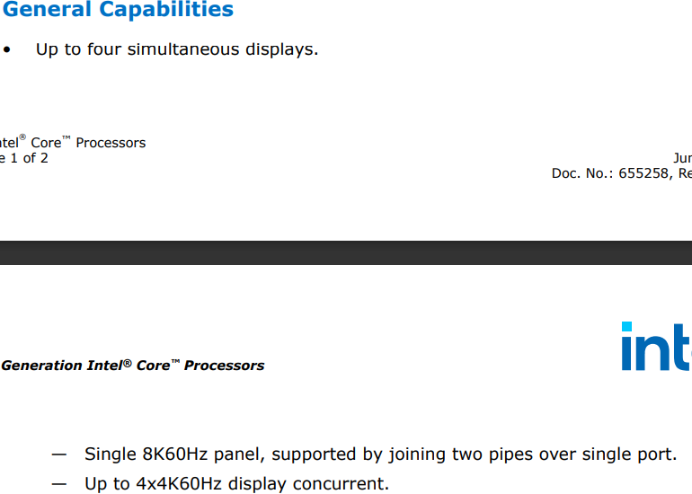Viewport: 692px width, 494px height.
Task: Click the 'Up to four simultaneous displays' line
Action: coord(177,49)
